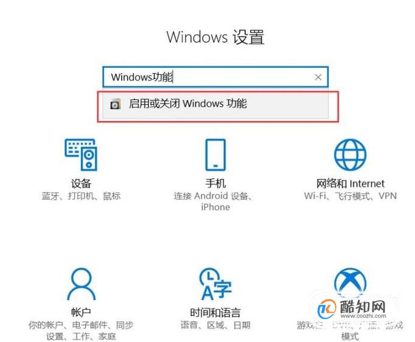Select the 启用或关闭 Windows 功能 search suggestion

215,104
